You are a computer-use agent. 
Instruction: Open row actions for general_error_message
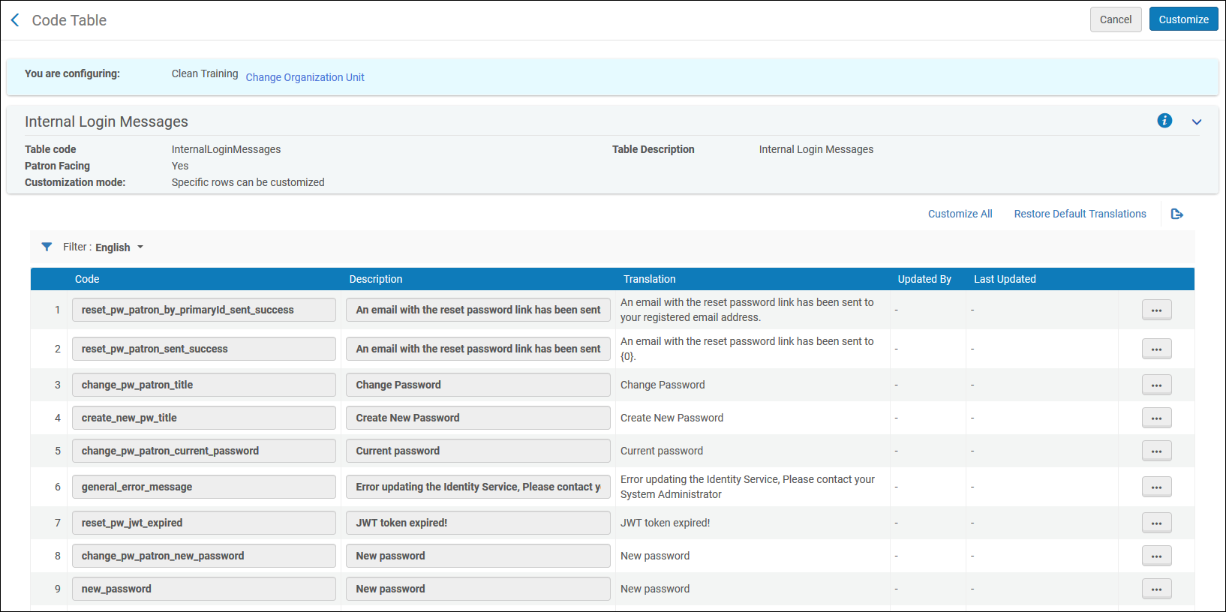(1156, 487)
